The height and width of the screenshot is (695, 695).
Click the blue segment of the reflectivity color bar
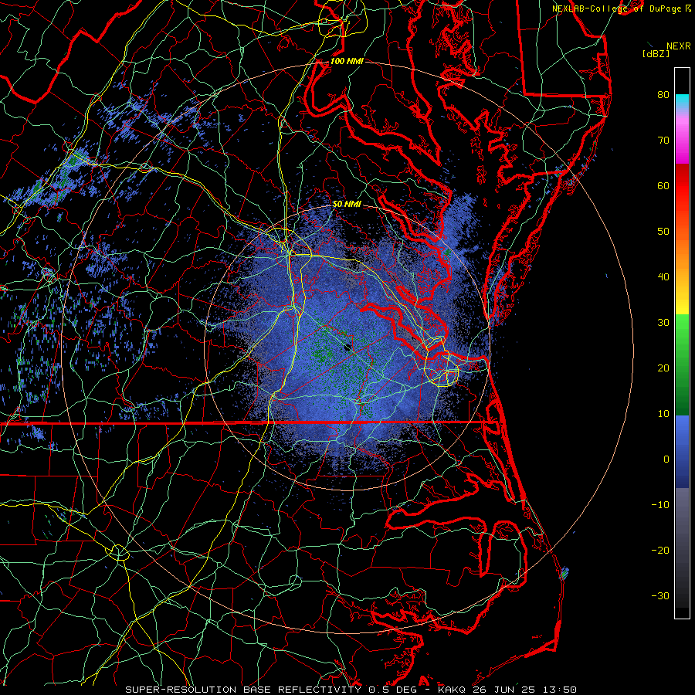[x=682, y=451]
